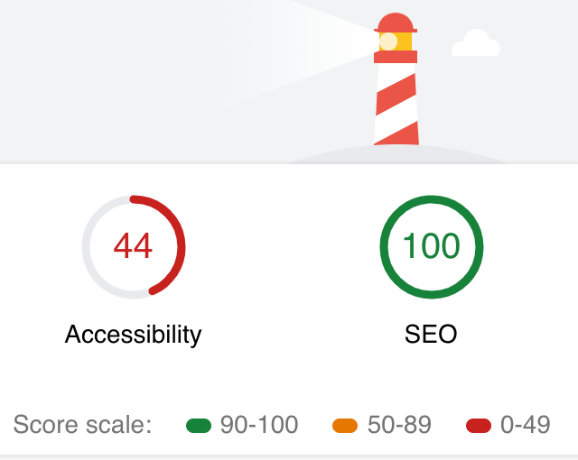Screen dimensions: 578x460
Task: Open the Accessibility category label
Action: coord(133,335)
